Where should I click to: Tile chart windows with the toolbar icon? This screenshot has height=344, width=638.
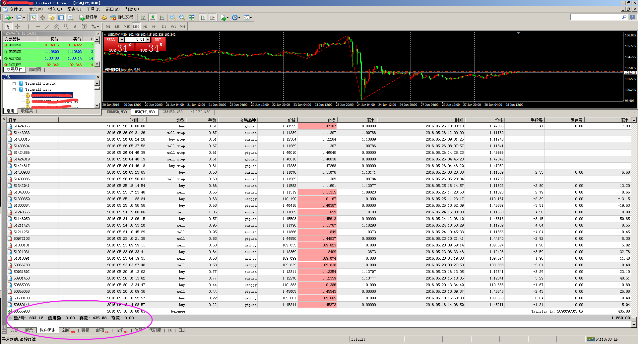191,18
